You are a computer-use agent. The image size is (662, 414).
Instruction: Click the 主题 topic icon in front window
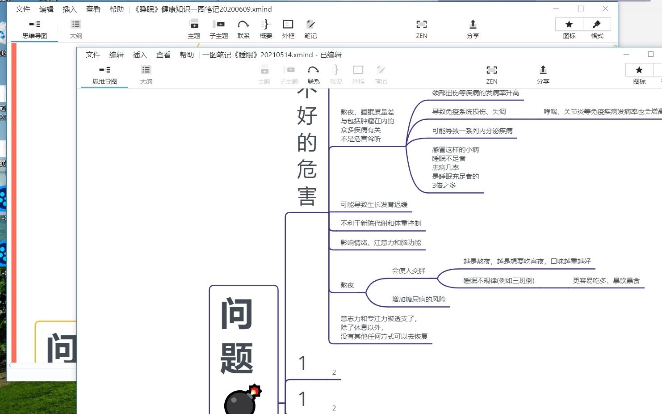[264, 75]
